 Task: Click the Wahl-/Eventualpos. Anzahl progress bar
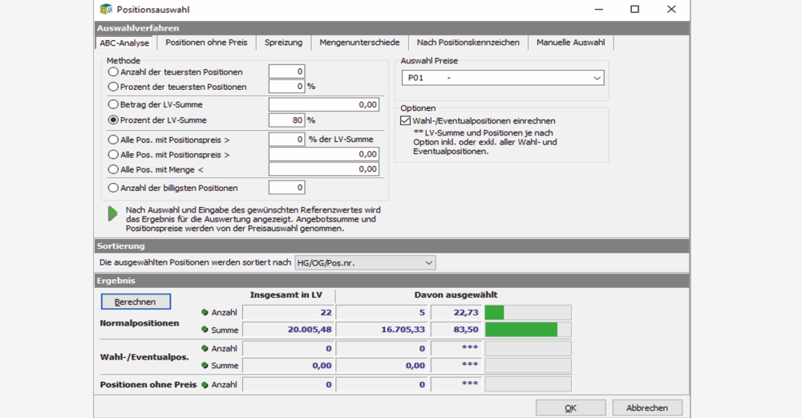(528, 348)
